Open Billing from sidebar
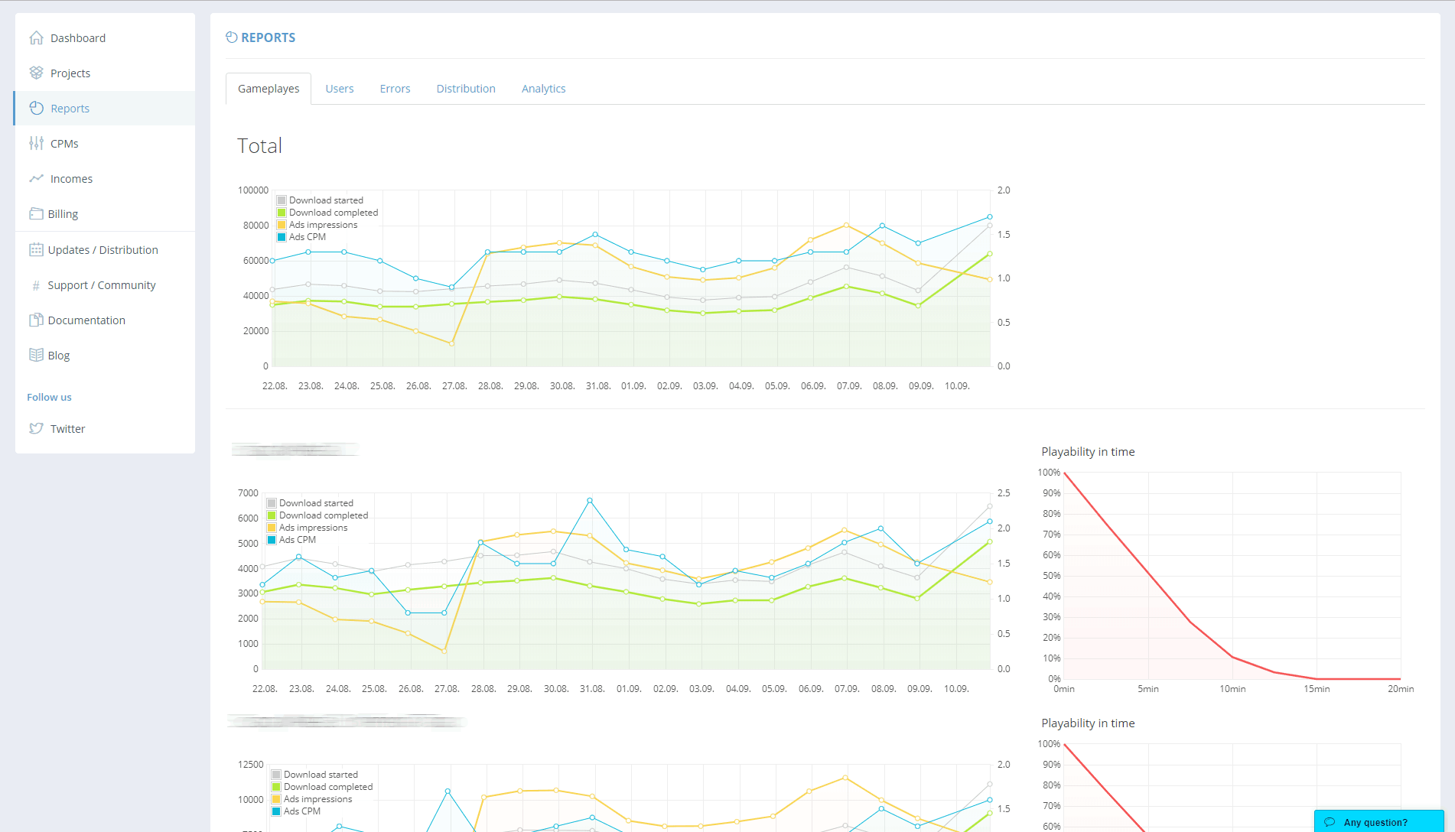This screenshot has width=1455, height=832. [x=105, y=213]
